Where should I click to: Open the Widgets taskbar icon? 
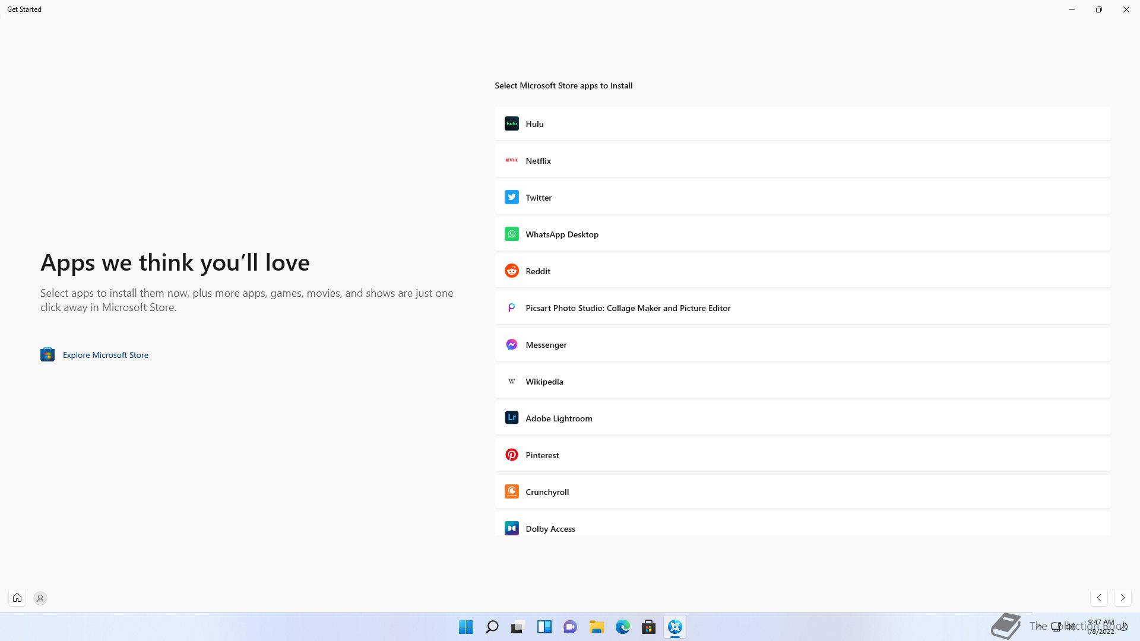point(544,627)
